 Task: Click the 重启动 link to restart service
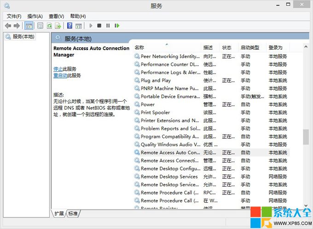(60, 75)
